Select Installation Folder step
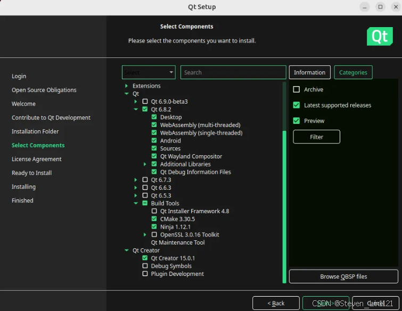Image resolution: width=402 pixels, height=311 pixels. tap(35, 131)
